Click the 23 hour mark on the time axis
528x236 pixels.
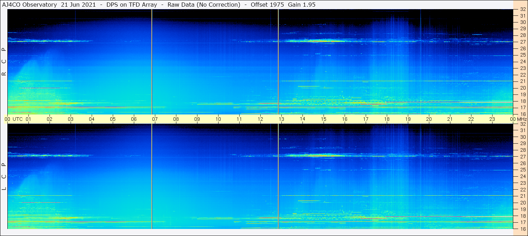click(x=492, y=119)
